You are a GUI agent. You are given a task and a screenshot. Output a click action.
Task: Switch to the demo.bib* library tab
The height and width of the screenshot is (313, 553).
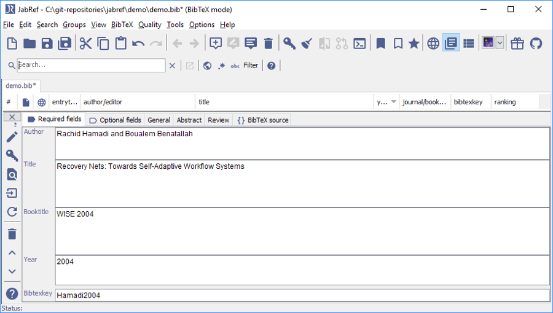point(21,85)
